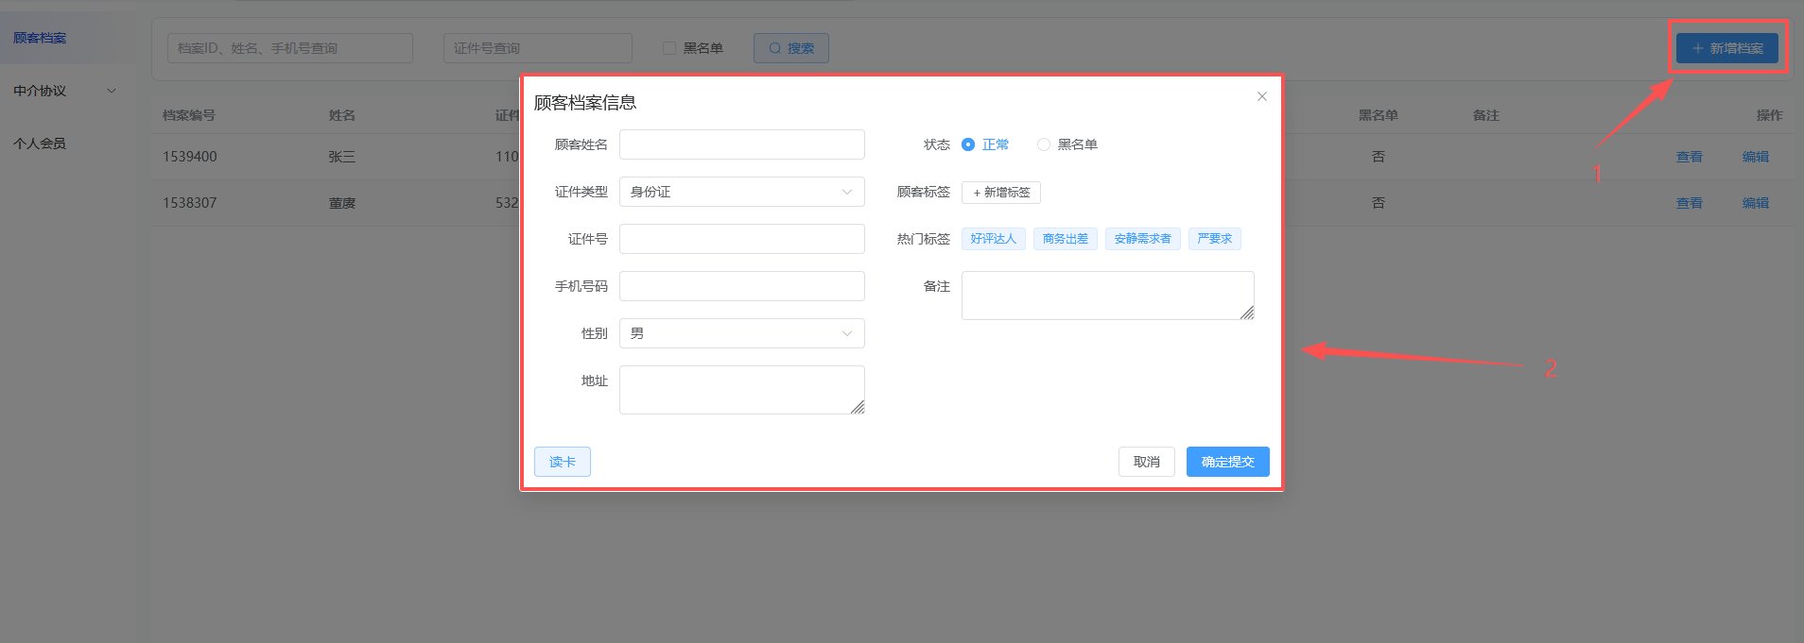Focus the 证件号查询 search box
Image resolution: width=1804 pixels, height=643 pixels.
coord(538,48)
